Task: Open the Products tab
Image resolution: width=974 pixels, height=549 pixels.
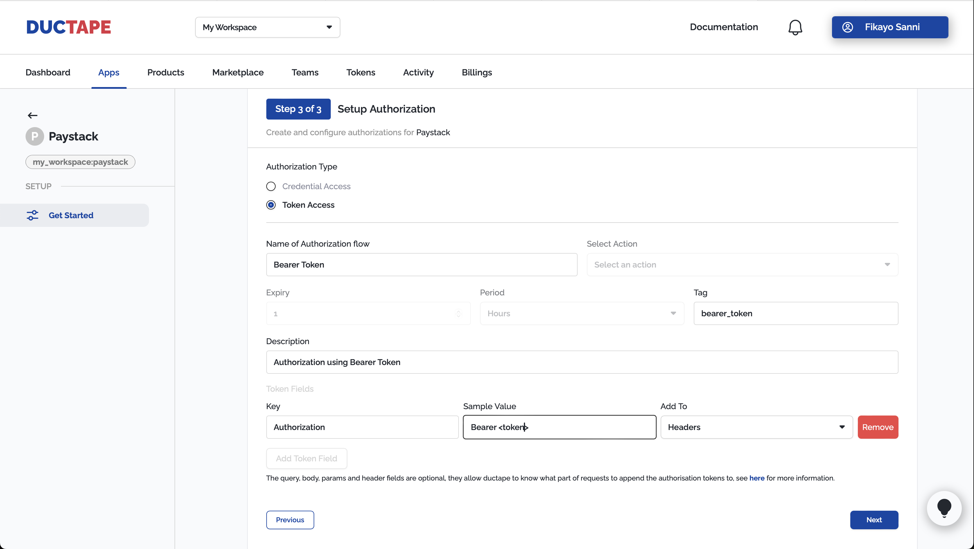Action: [x=166, y=72]
